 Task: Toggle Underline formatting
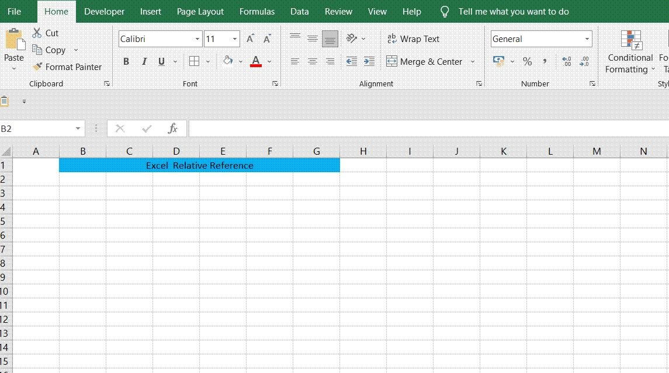coord(161,61)
